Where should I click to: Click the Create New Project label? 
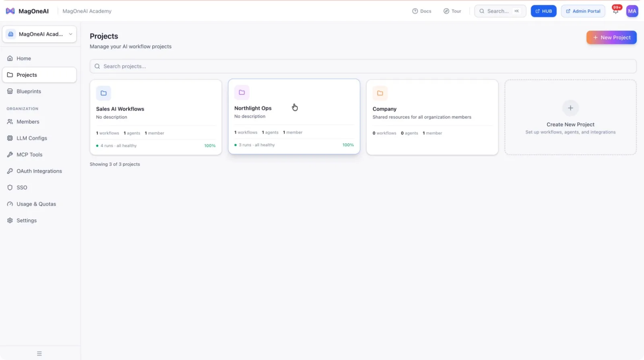coord(570,125)
